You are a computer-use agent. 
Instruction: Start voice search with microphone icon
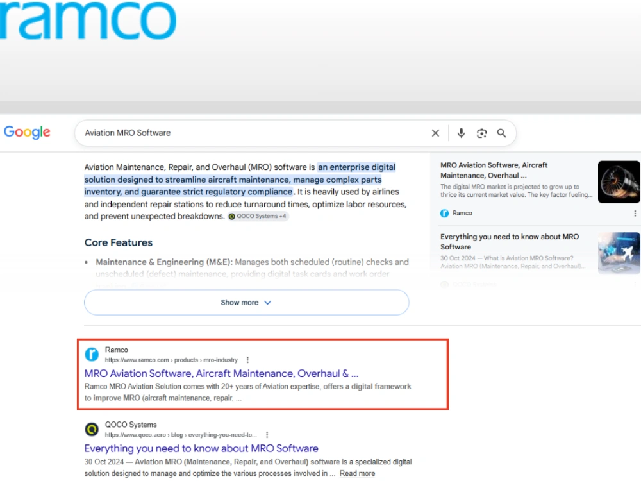[x=461, y=133]
